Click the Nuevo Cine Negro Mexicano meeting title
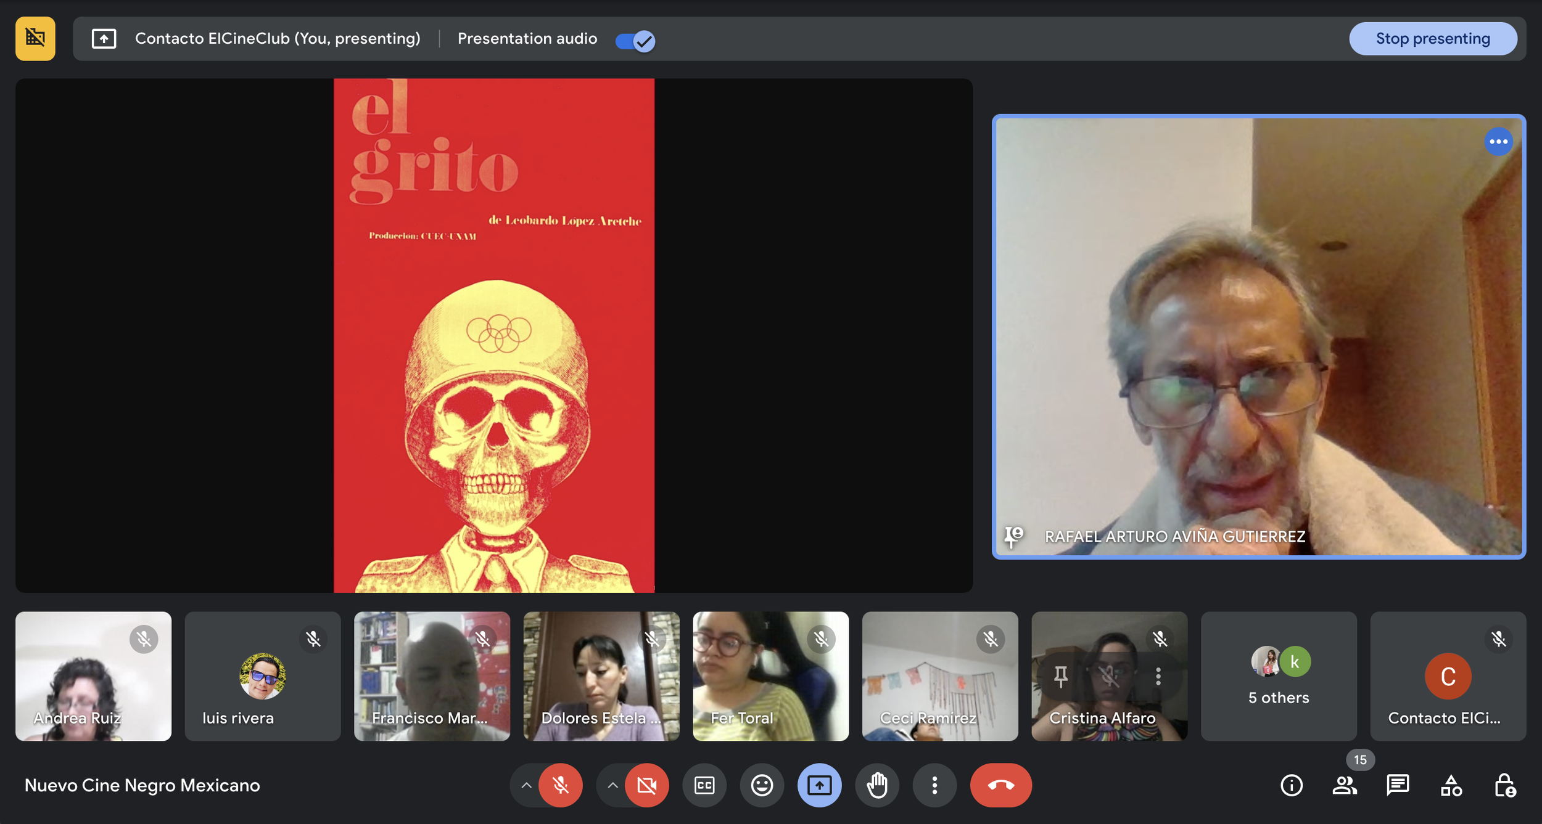The image size is (1542, 824). click(142, 785)
